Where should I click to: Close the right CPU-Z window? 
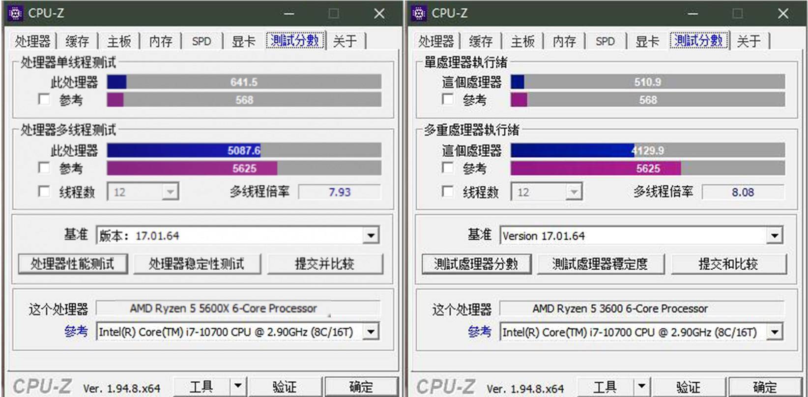tap(783, 14)
